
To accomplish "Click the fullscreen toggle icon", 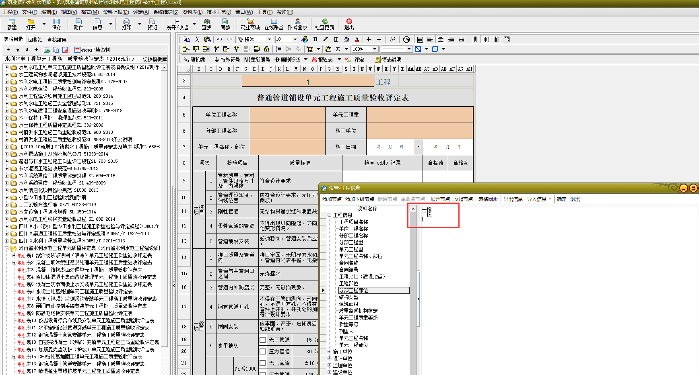I will point(507,39).
